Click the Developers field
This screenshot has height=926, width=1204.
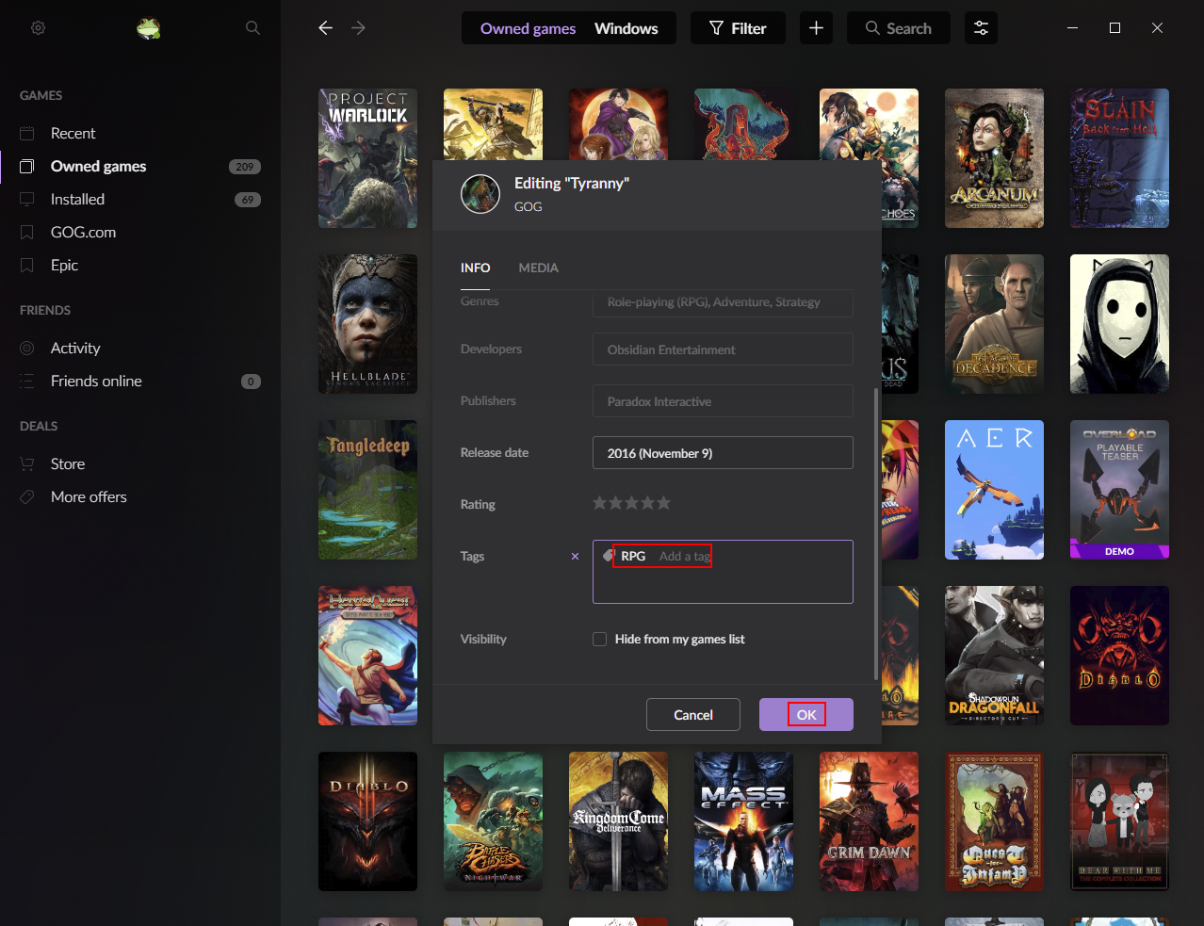point(723,349)
